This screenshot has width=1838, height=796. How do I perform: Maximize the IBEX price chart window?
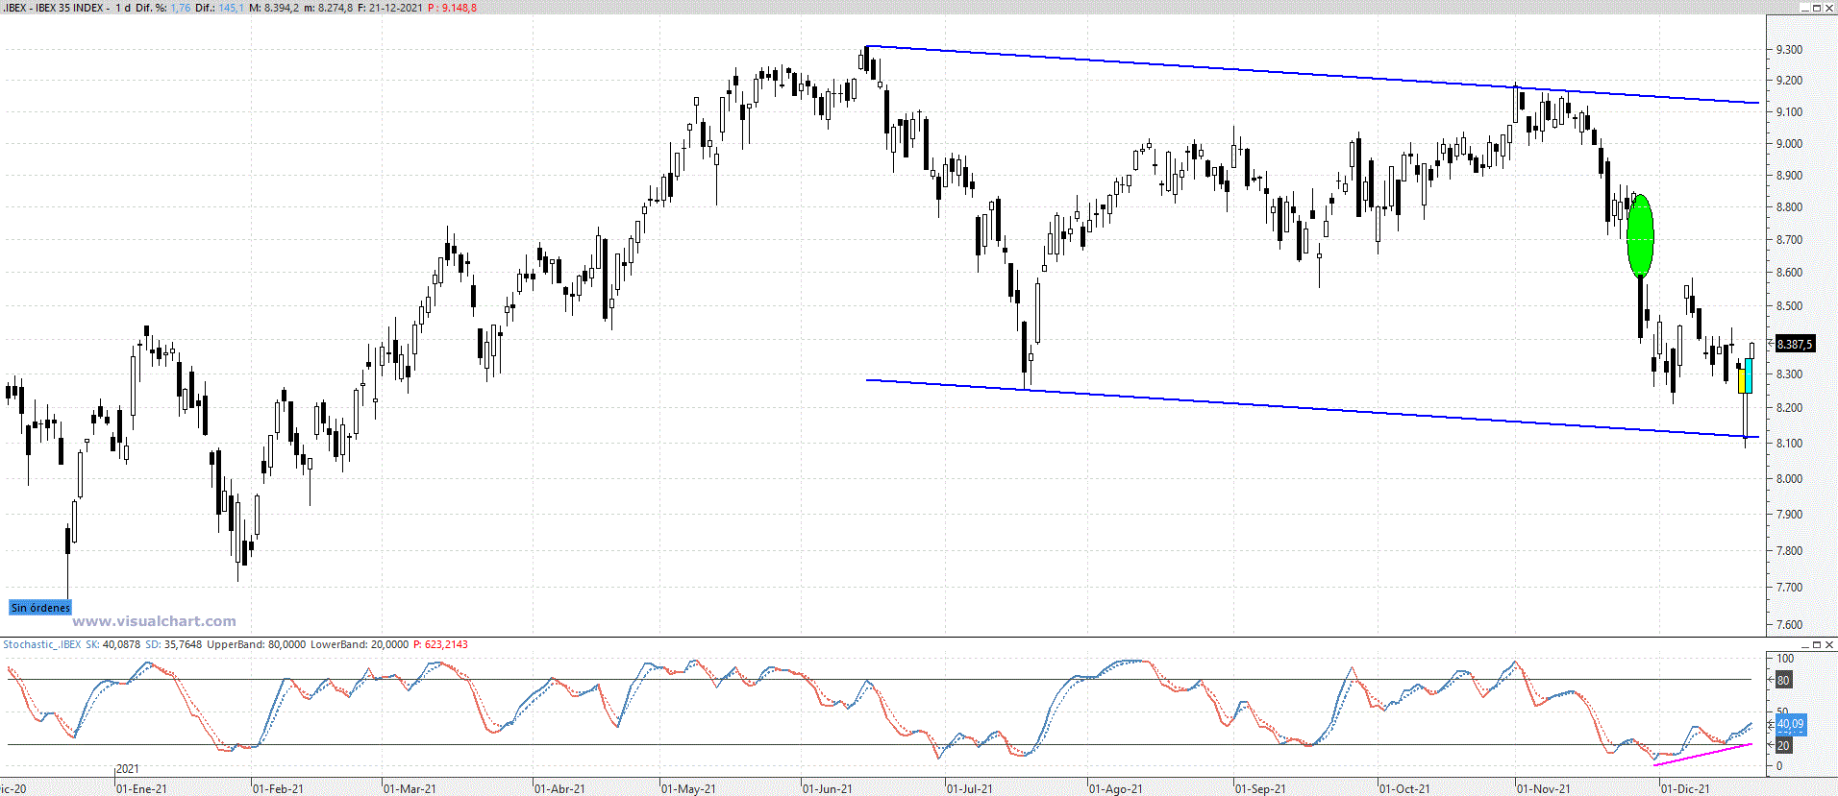click(1816, 8)
